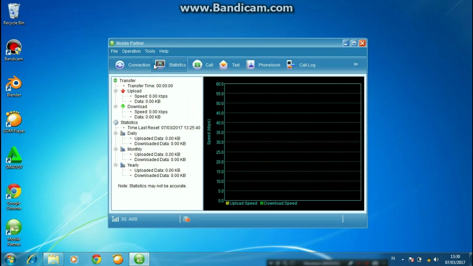The height and width of the screenshot is (266, 473).
Task: Click the 'Statistics may not be accurate' note
Action: pos(152,186)
